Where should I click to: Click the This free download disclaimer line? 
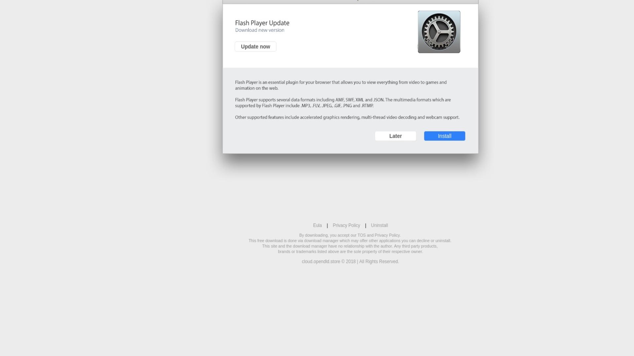tap(350, 241)
